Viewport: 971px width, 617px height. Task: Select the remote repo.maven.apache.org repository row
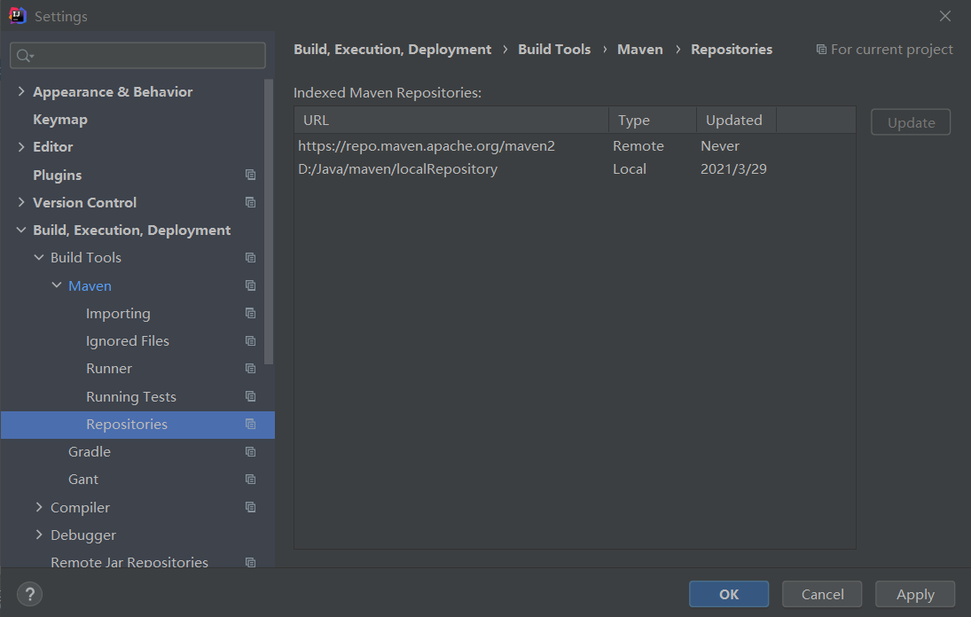click(427, 146)
